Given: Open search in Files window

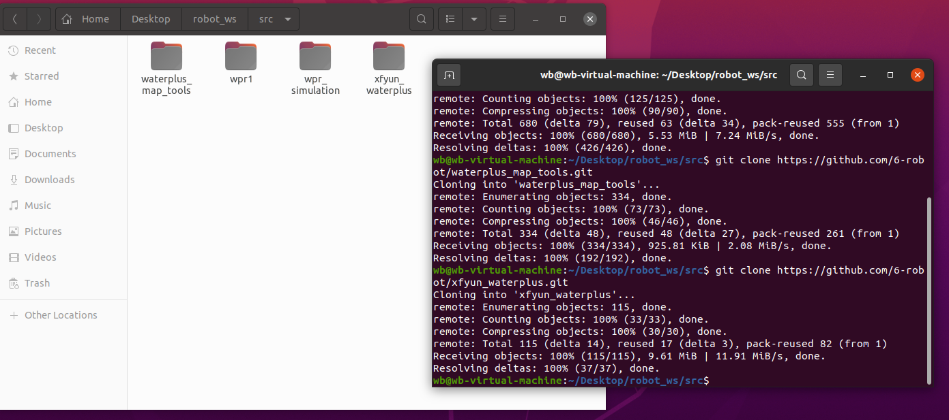Looking at the screenshot, I should click(x=422, y=19).
